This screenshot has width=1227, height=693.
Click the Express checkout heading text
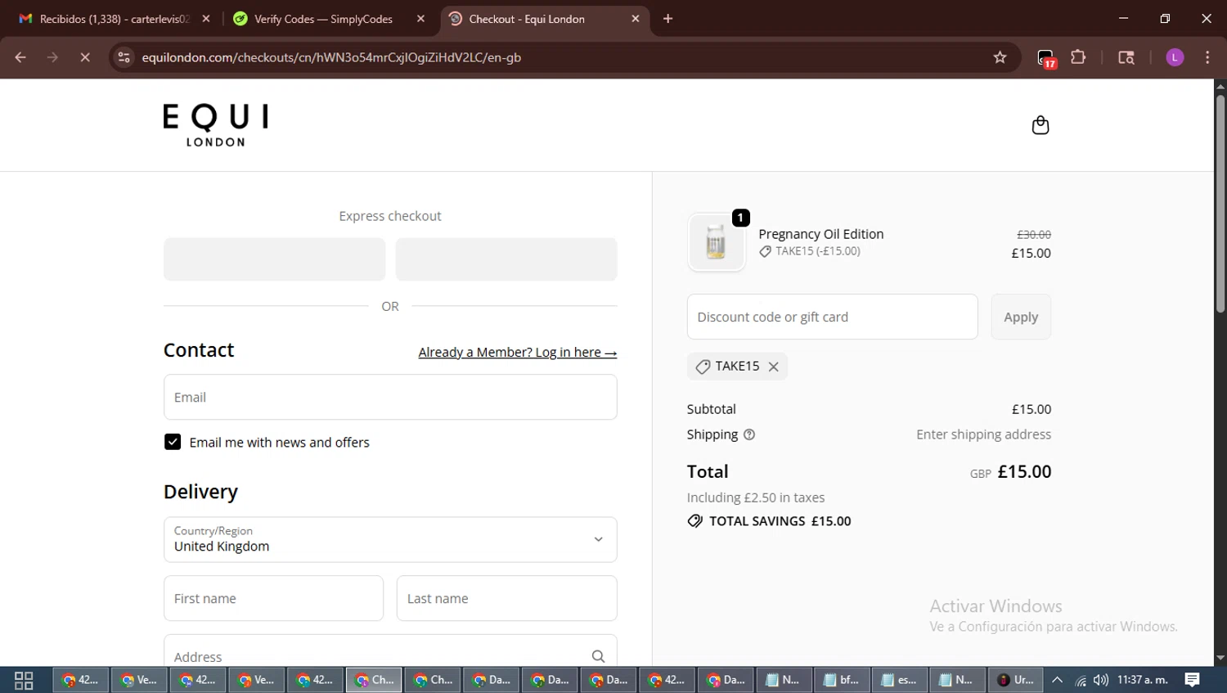pyautogui.click(x=390, y=216)
